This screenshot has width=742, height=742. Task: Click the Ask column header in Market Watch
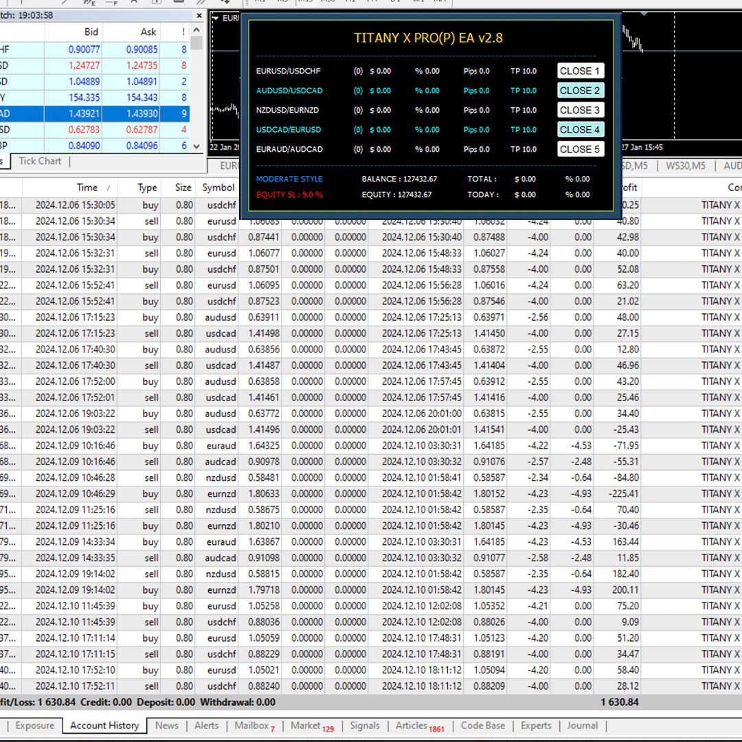point(148,32)
